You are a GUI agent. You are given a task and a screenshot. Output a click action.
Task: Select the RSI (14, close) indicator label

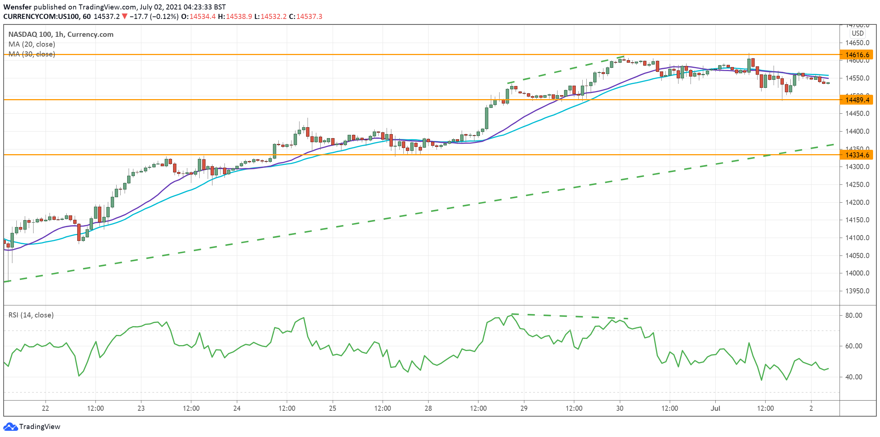pos(31,315)
